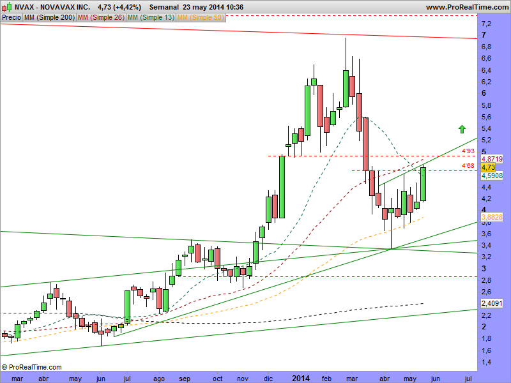Click the 7 price level on the scale
The height and width of the screenshot is (383, 511).
pyautogui.click(x=484, y=35)
